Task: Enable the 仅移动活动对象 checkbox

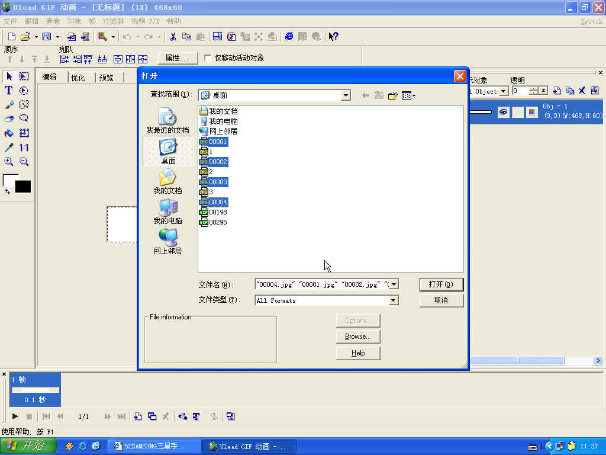Action: tap(208, 58)
